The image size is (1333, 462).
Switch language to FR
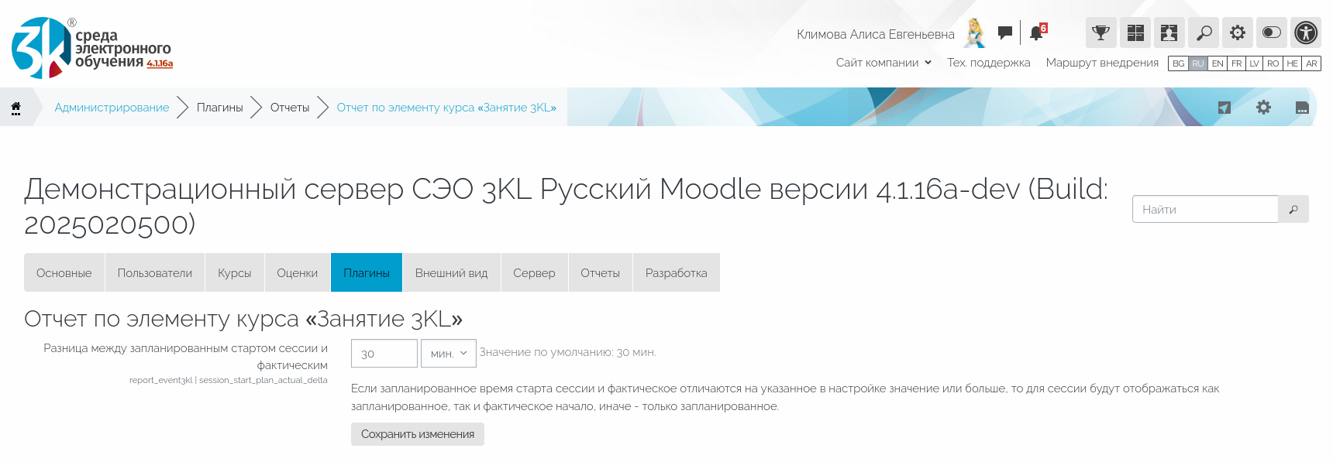click(x=1236, y=63)
